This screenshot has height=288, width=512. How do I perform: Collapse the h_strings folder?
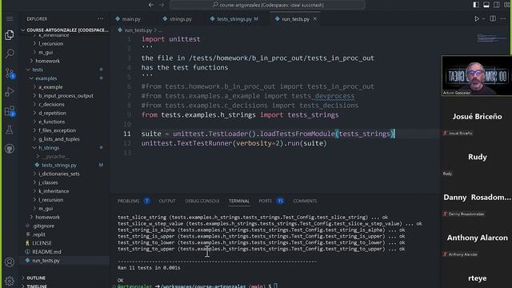[49, 147]
